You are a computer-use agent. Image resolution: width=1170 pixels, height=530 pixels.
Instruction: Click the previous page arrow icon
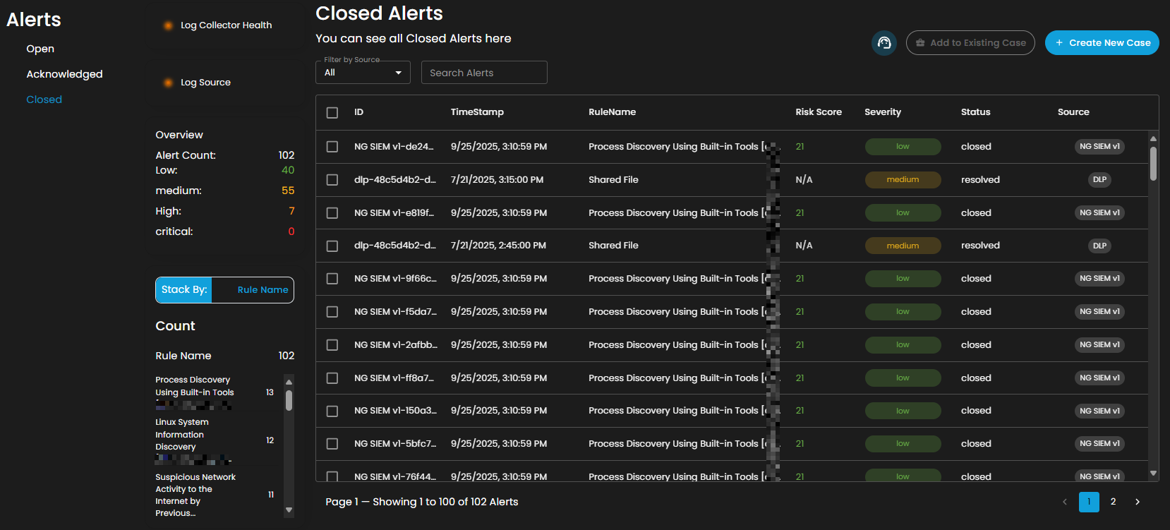pyautogui.click(x=1064, y=502)
